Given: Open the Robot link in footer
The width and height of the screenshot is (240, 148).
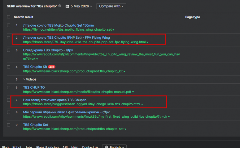Looking at the screenshot, I should pyautogui.click(x=17, y=147).
